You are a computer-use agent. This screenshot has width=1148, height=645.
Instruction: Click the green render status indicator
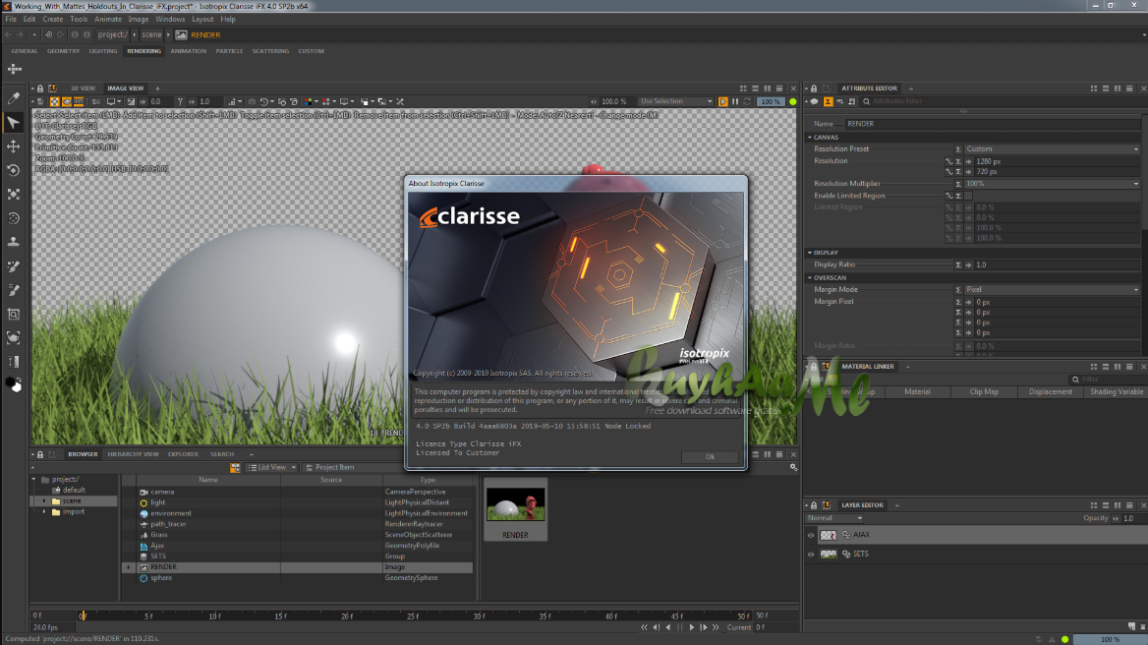(x=792, y=102)
